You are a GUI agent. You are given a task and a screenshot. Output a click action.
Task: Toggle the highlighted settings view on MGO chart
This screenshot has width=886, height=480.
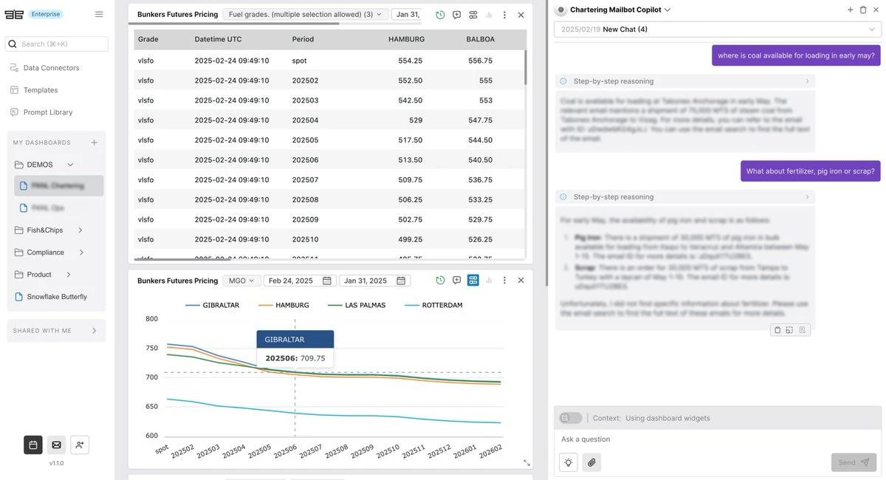(x=473, y=281)
